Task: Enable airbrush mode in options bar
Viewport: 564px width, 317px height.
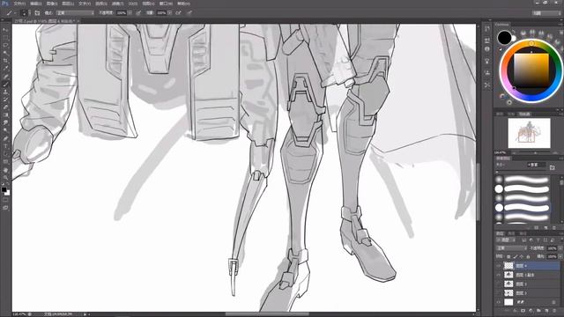Action: 178,12
